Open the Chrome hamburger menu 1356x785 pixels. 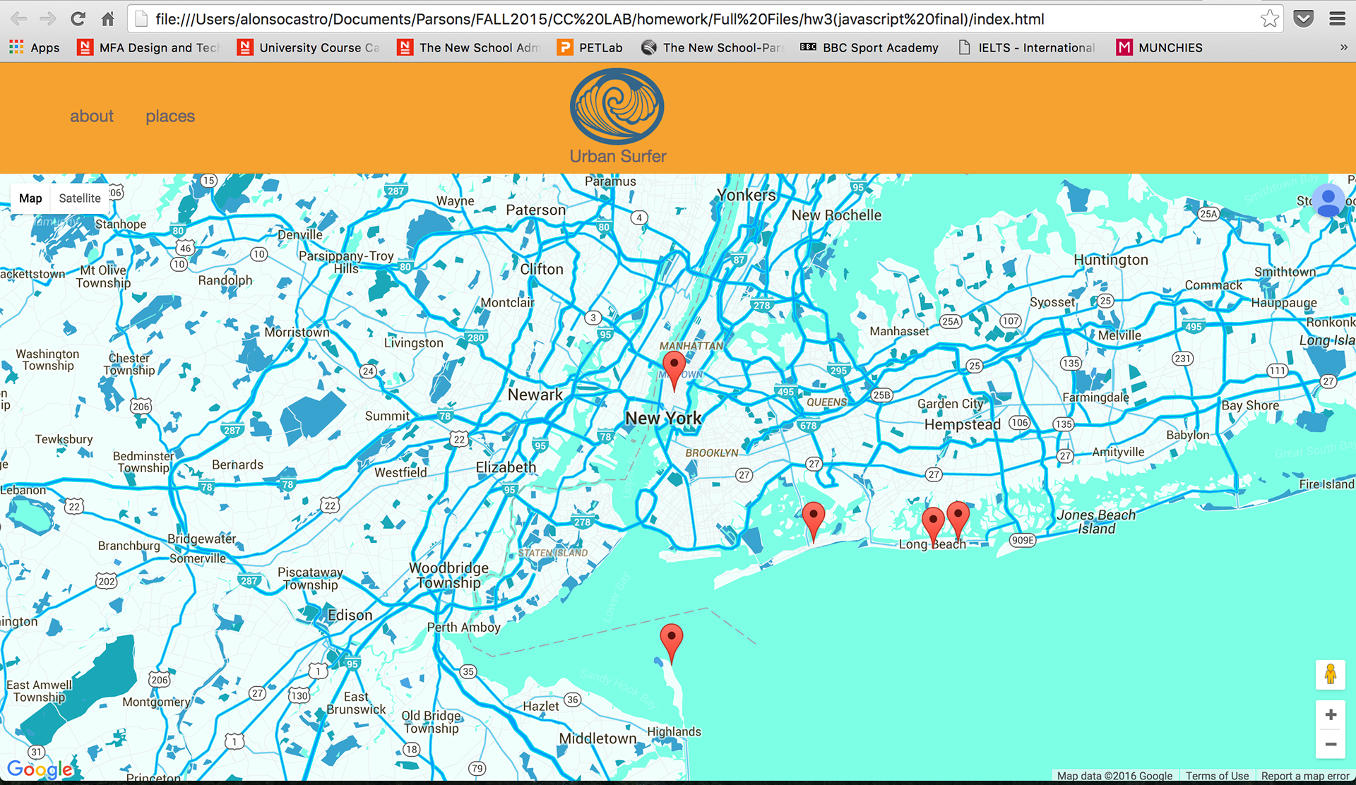pyautogui.click(x=1337, y=19)
